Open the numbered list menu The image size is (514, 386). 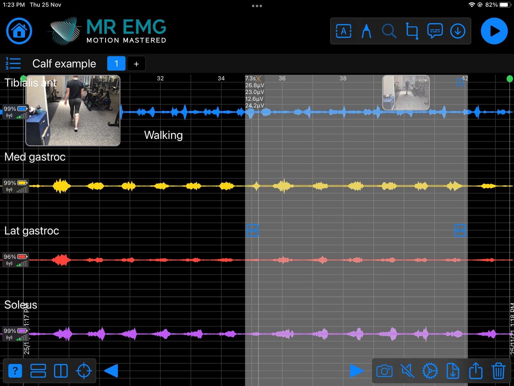13,64
